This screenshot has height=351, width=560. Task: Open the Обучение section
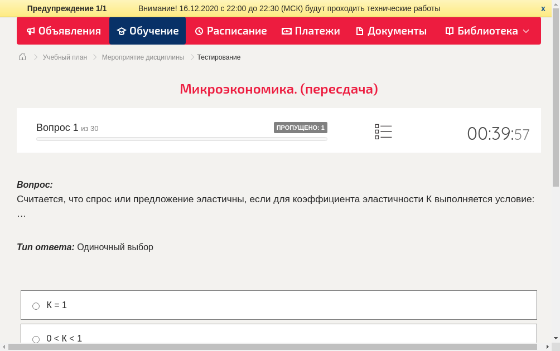pos(148,31)
